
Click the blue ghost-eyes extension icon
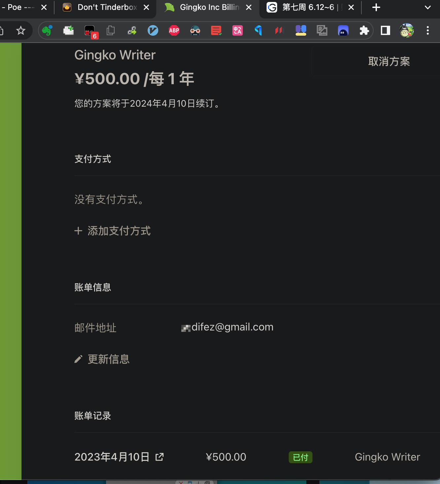click(x=343, y=31)
